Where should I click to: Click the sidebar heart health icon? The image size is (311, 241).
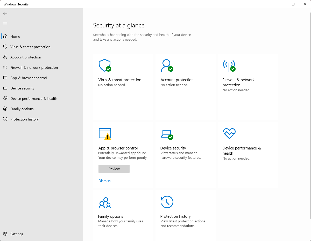click(x=5, y=99)
